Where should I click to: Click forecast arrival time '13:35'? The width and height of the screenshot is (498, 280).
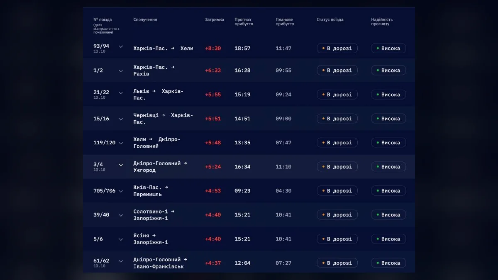(x=242, y=143)
